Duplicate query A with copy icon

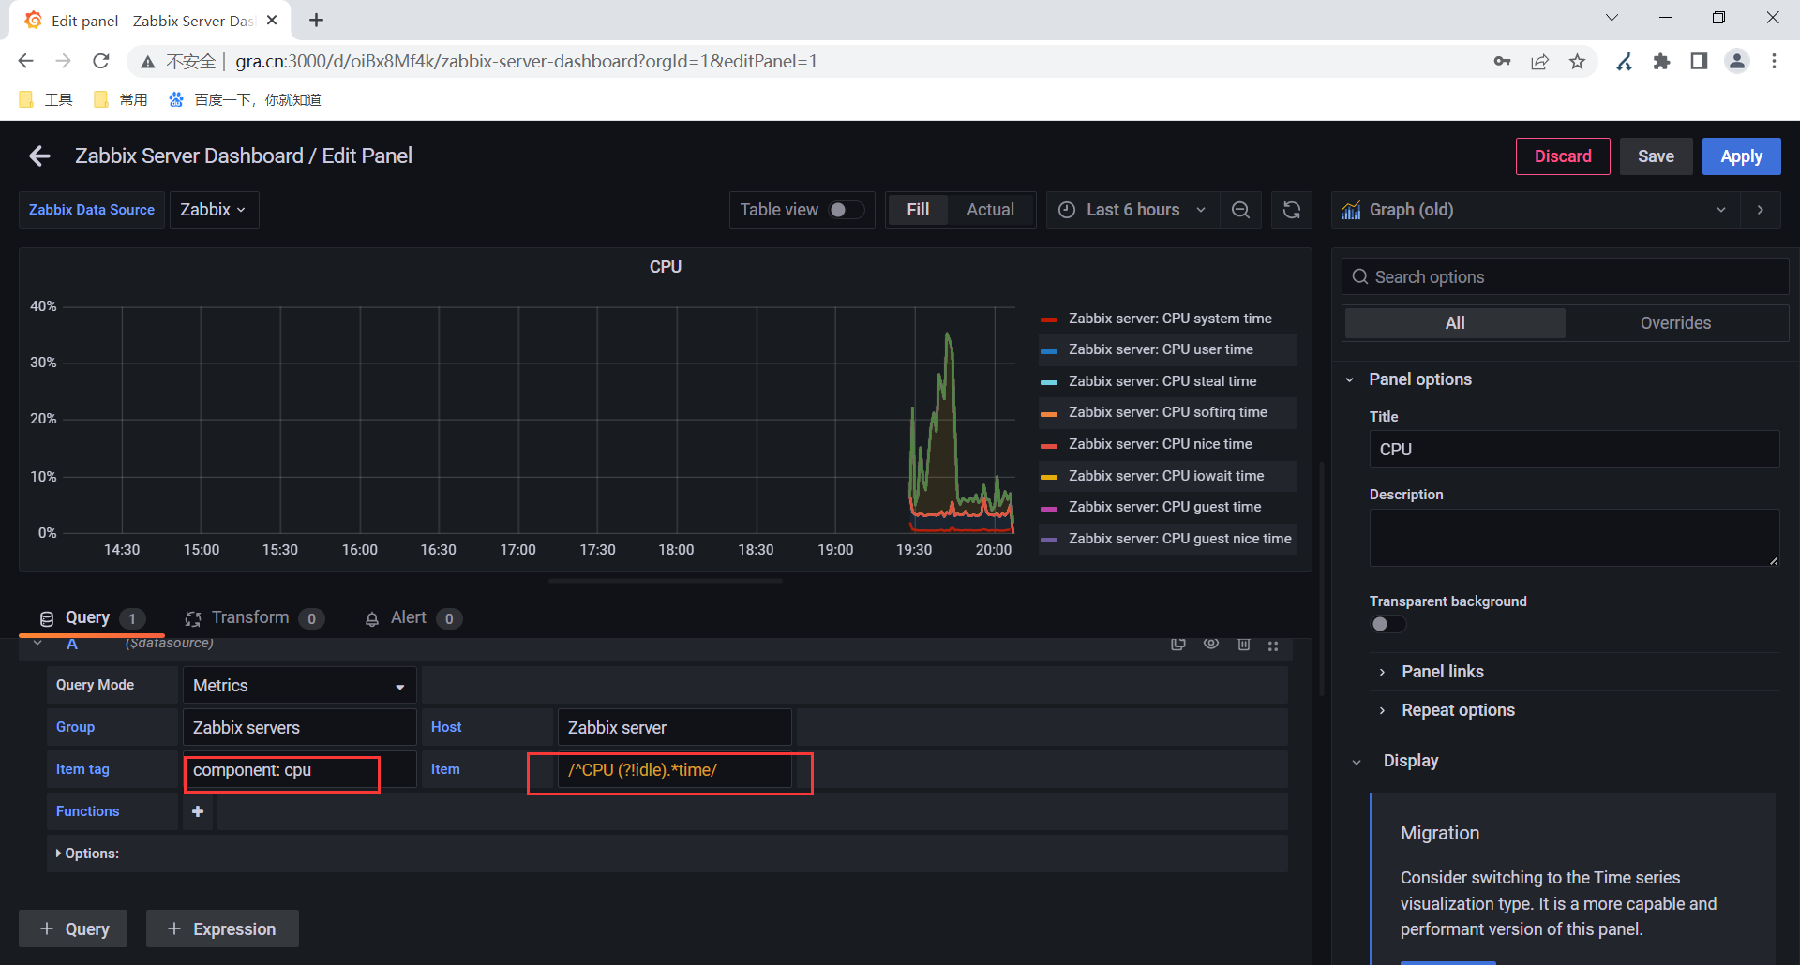[1178, 644]
